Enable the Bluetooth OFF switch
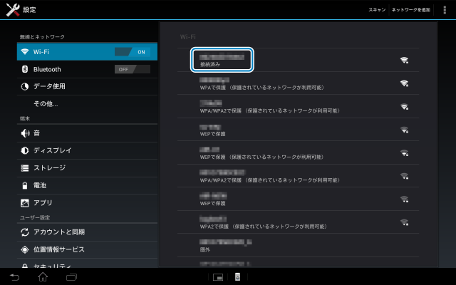 133,69
